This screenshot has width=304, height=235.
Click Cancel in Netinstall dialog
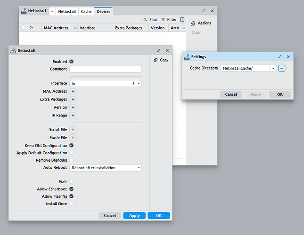[x=110, y=215]
